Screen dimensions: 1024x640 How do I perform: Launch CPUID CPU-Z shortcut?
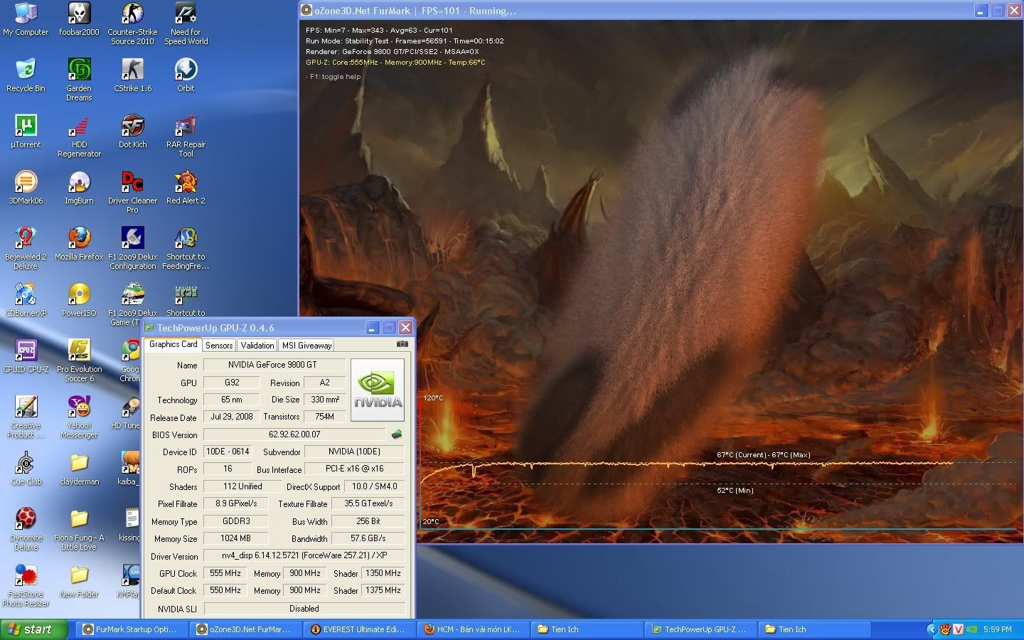tap(26, 356)
